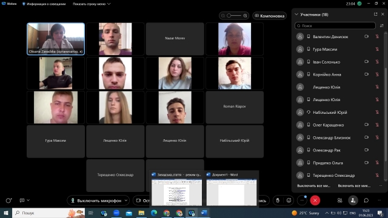
Task: Collapse the Участники (18) section
Action: (x=296, y=15)
